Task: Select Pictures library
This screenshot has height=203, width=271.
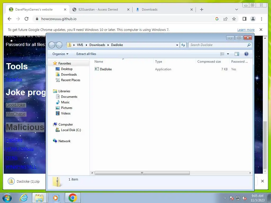Action: click(x=66, y=108)
